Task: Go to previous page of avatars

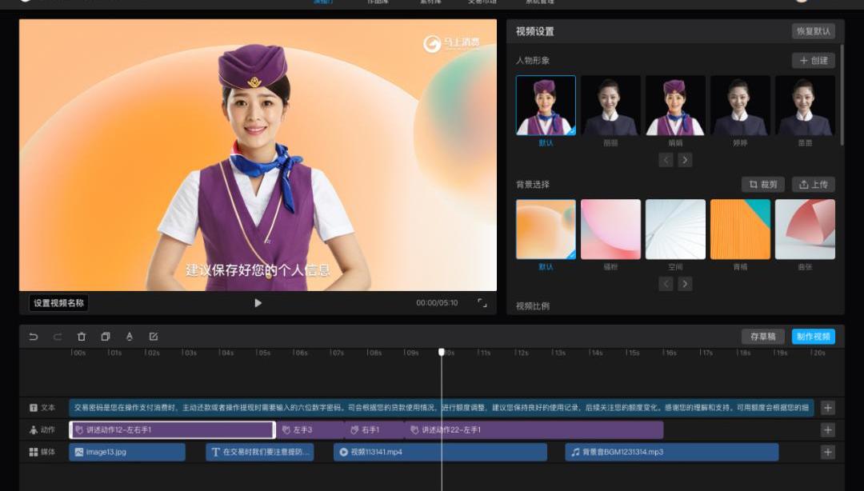Action: tap(666, 160)
